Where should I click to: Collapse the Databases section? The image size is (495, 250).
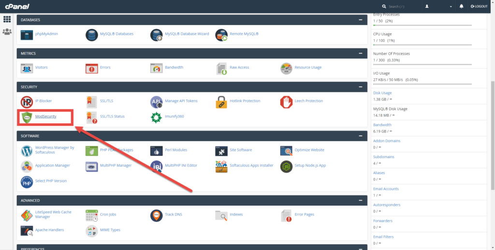point(361,20)
